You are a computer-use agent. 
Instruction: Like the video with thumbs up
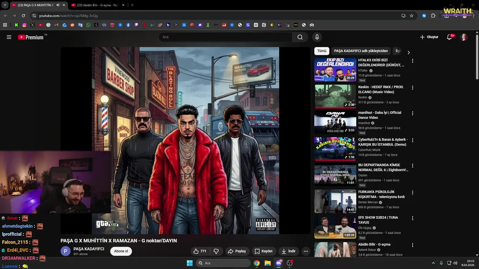coord(200,251)
